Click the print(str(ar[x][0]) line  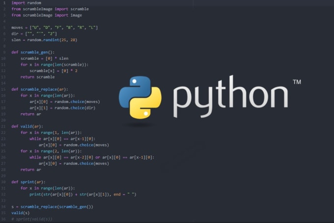(83, 194)
